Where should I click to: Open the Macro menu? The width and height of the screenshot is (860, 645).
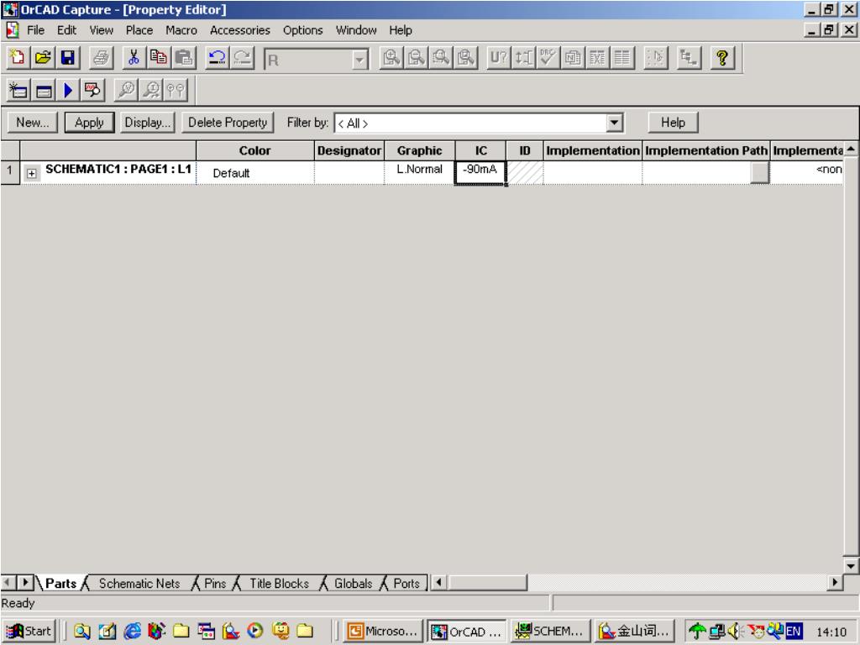pos(181,30)
